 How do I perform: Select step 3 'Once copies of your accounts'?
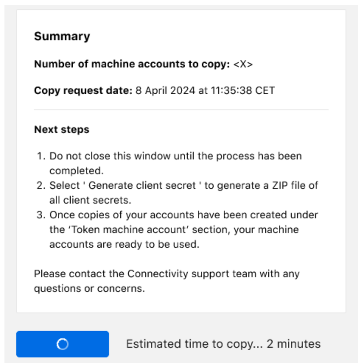click(183, 215)
